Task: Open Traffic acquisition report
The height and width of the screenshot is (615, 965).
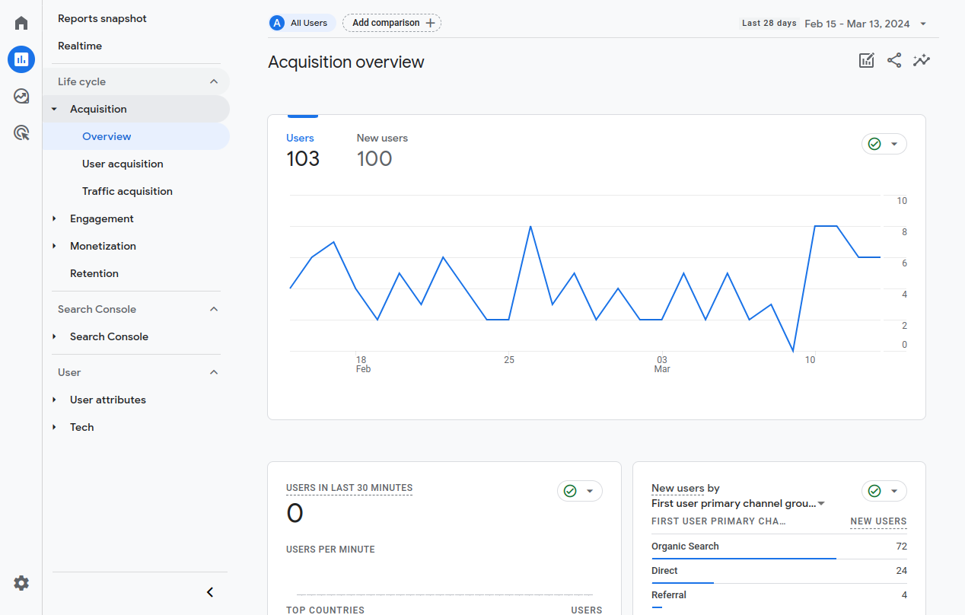Action: [x=127, y=191]
